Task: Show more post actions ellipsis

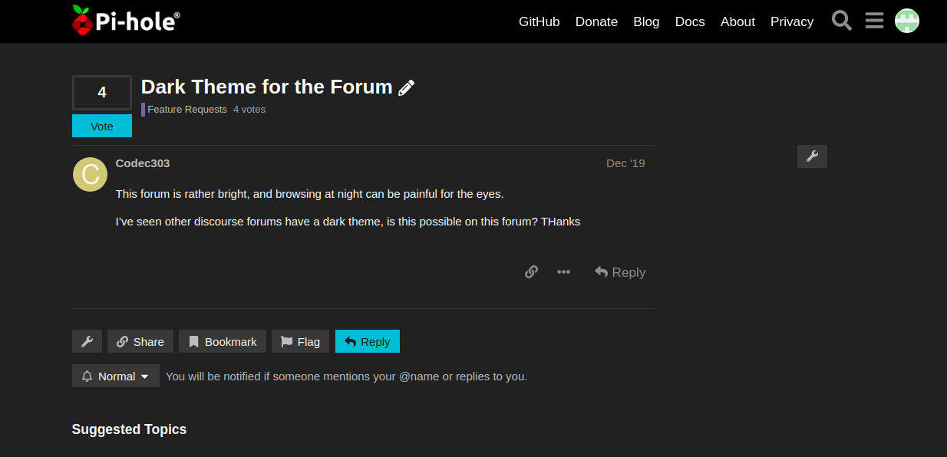Action: point(563,272)
